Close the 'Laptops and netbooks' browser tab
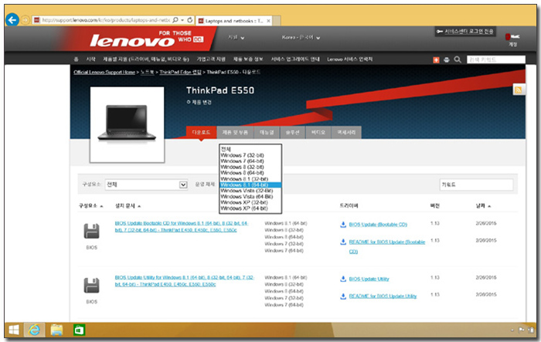The width and height of the screenshot is (541, 342). click(268, 21)
